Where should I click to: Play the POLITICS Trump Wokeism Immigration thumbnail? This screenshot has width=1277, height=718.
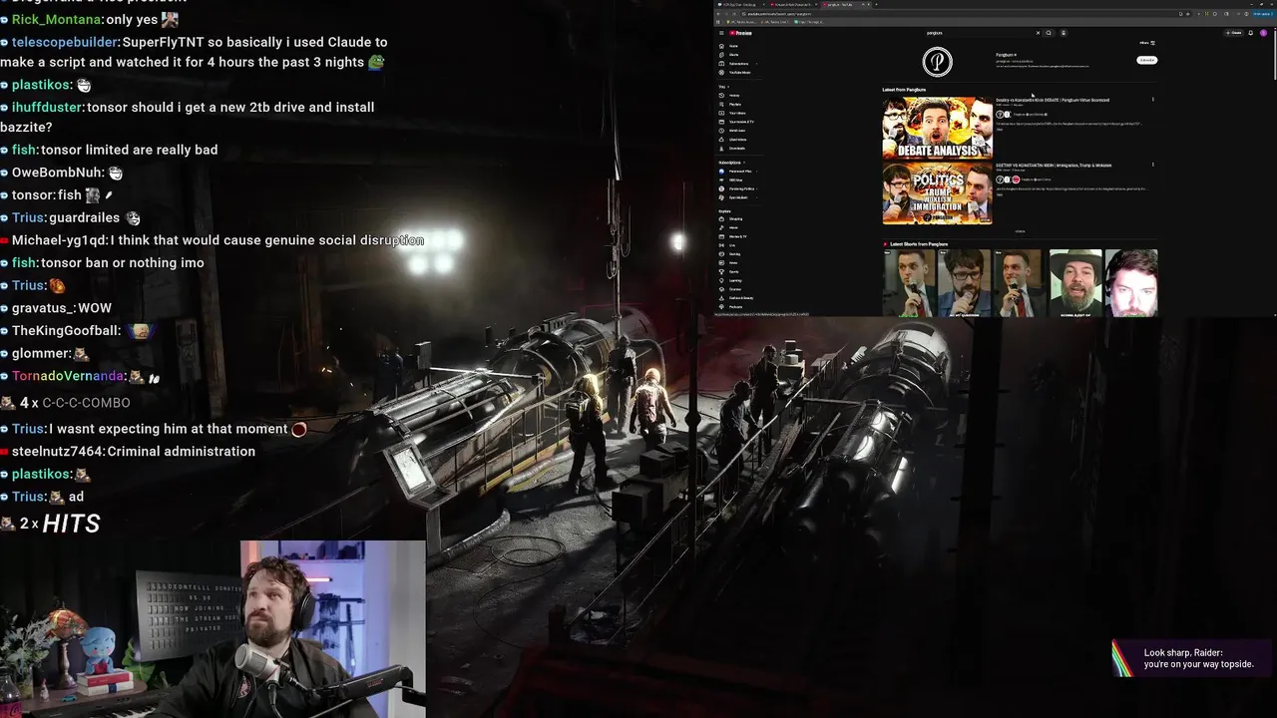point(937,193)
